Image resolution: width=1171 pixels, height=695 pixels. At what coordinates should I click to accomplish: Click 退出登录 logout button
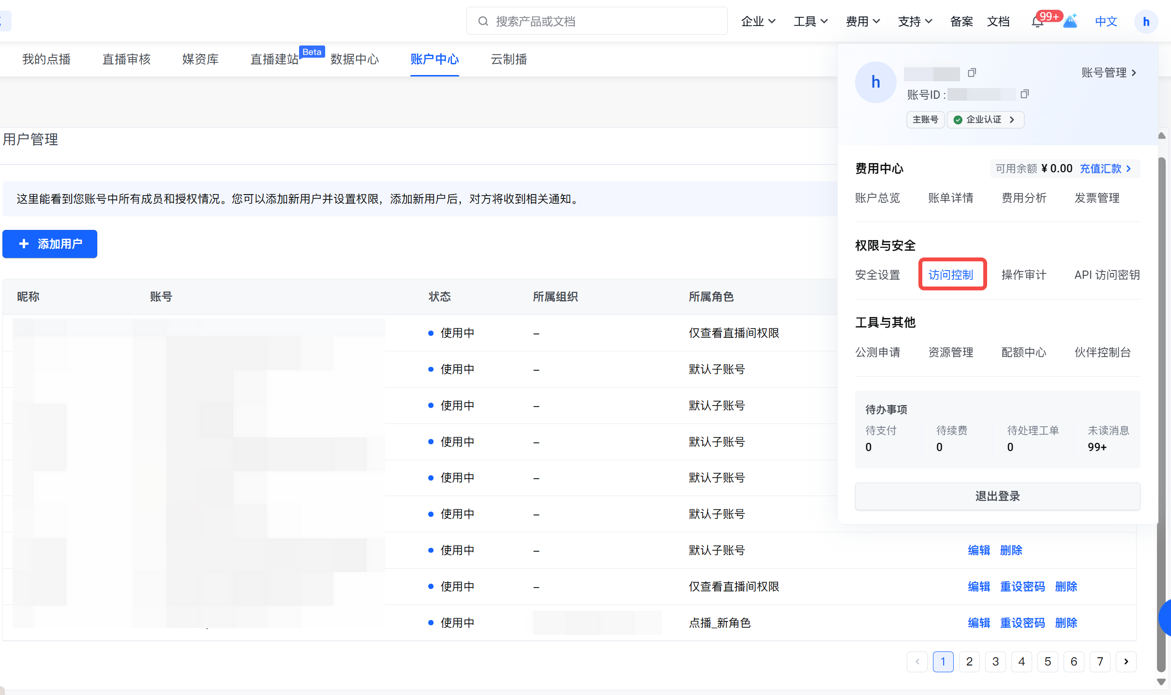(997, 496)
